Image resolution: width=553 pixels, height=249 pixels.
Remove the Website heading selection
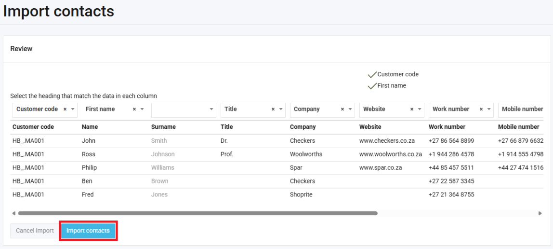412,110
